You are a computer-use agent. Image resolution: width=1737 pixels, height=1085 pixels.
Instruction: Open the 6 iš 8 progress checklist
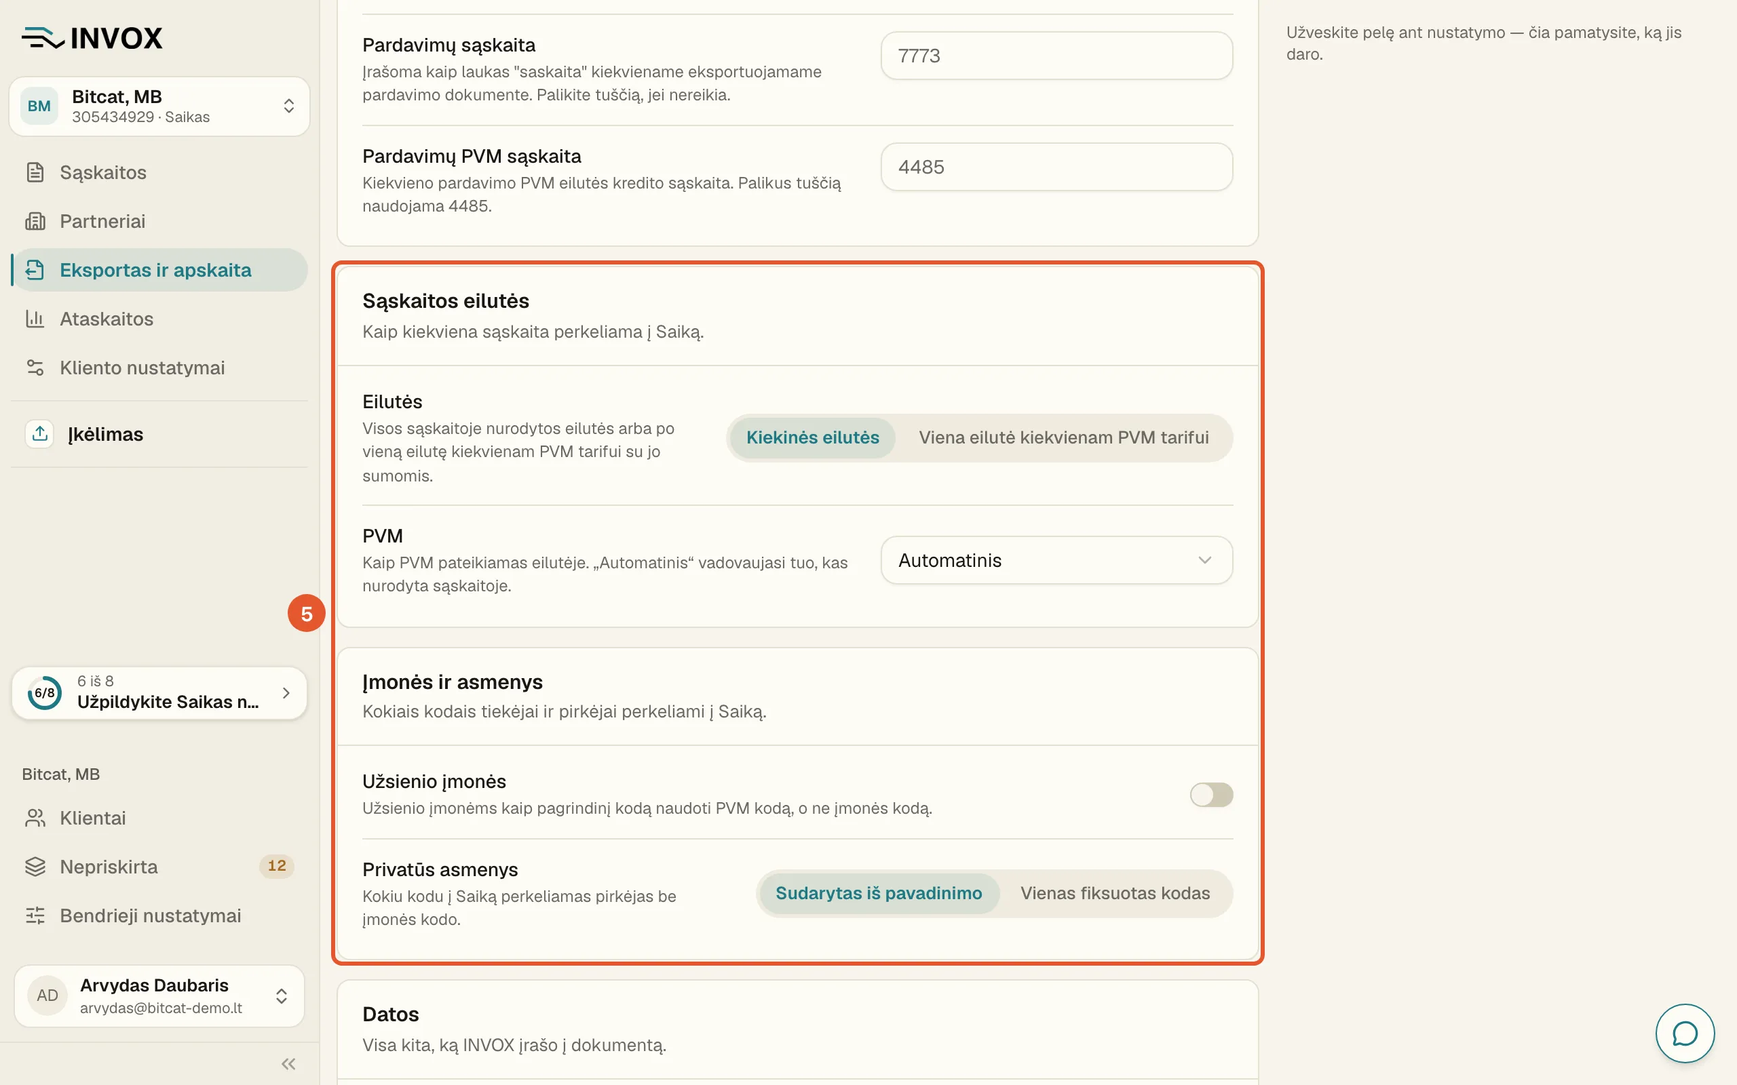click(159, 692)
